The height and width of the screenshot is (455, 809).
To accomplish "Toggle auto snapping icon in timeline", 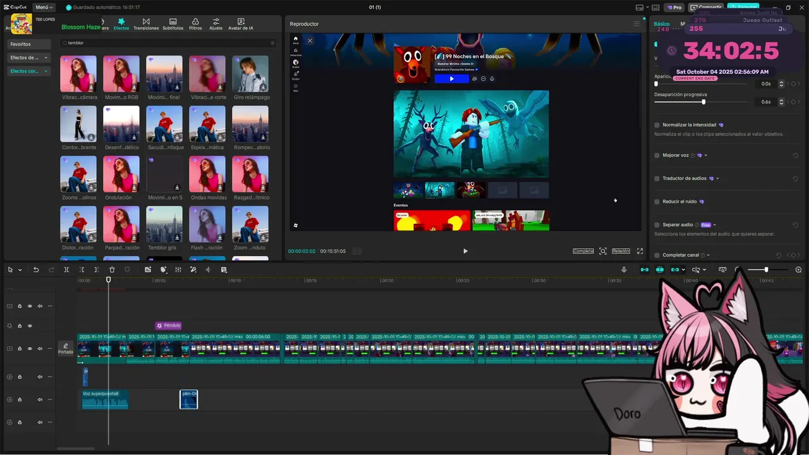I will (x=660, y=270).
